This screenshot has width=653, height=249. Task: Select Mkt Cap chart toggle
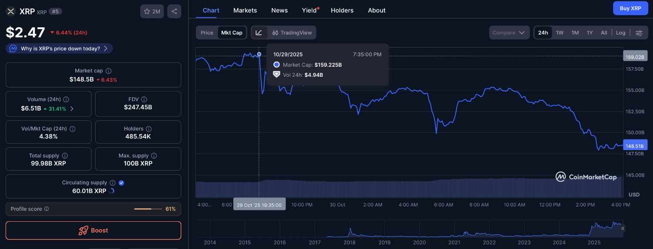(232, 33)
